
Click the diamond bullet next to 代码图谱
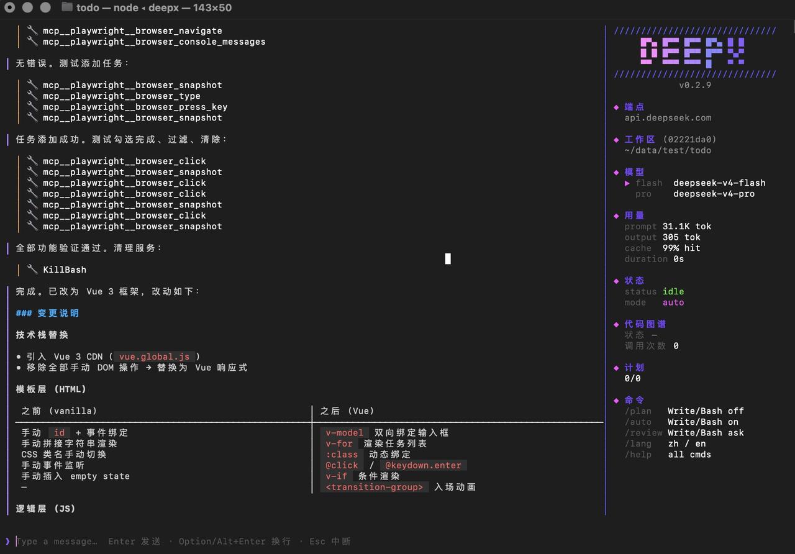(616, 324)
